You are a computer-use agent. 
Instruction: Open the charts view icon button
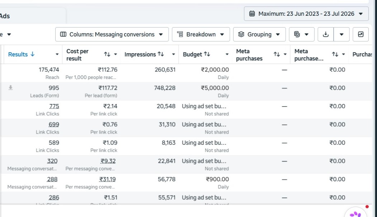click(360, 34)
